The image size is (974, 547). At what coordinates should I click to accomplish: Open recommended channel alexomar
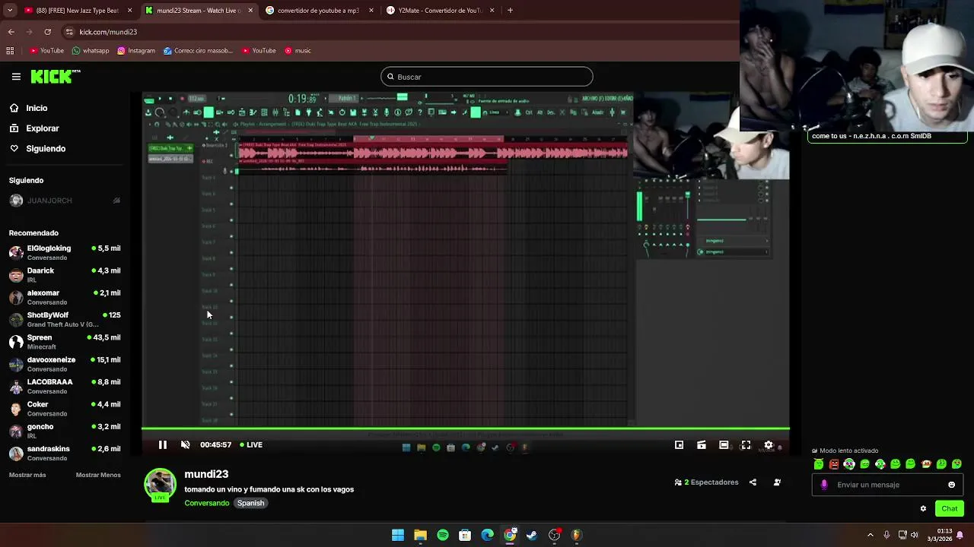tap(65, 297)
